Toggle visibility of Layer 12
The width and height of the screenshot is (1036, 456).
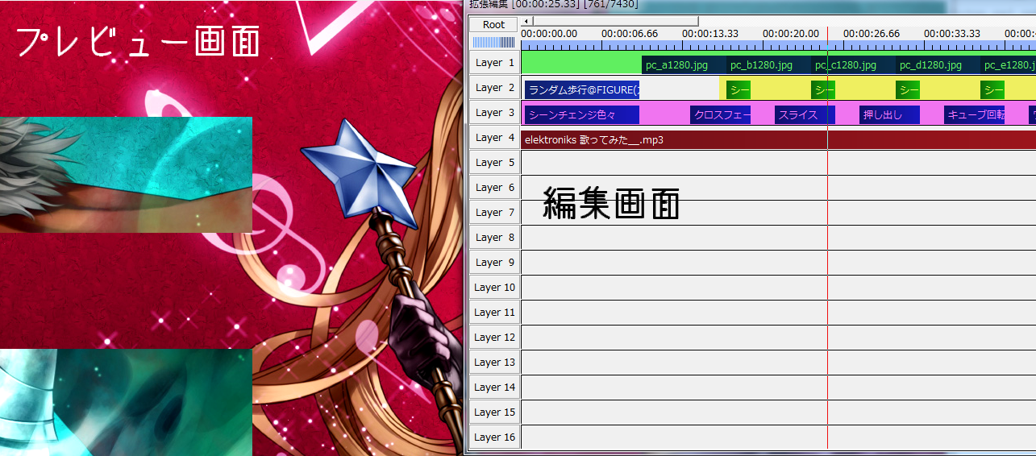[495, 338]
